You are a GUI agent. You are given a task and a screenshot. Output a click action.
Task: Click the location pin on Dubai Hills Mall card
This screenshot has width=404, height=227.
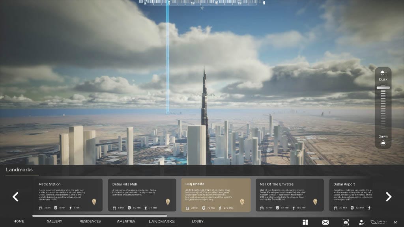coord(168,202)
